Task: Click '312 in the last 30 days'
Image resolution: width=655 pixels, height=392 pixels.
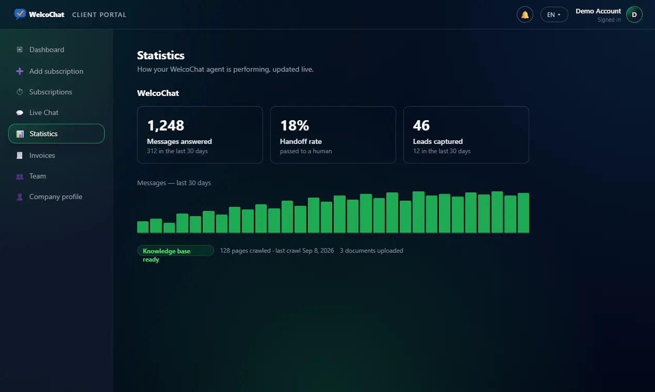Action: 177,151
